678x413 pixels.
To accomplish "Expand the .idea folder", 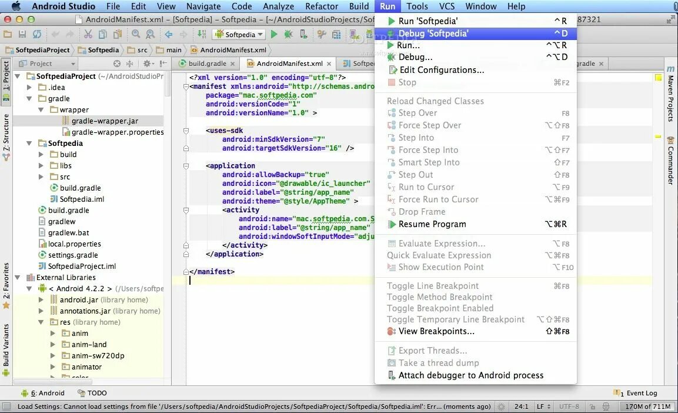I will [29, 87].
